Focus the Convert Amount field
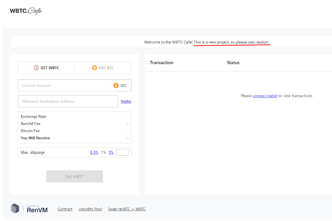Screen dimensions: 332x221 coord(74,85)
